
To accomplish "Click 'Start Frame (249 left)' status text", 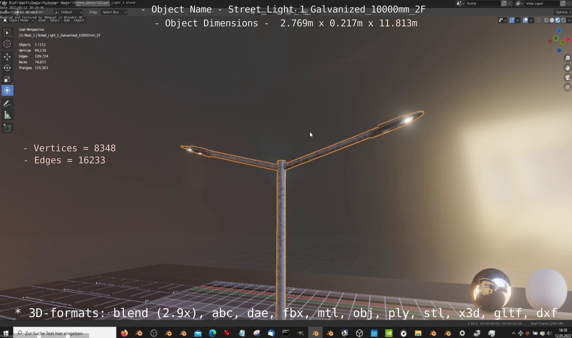I will tap(547, 323).
